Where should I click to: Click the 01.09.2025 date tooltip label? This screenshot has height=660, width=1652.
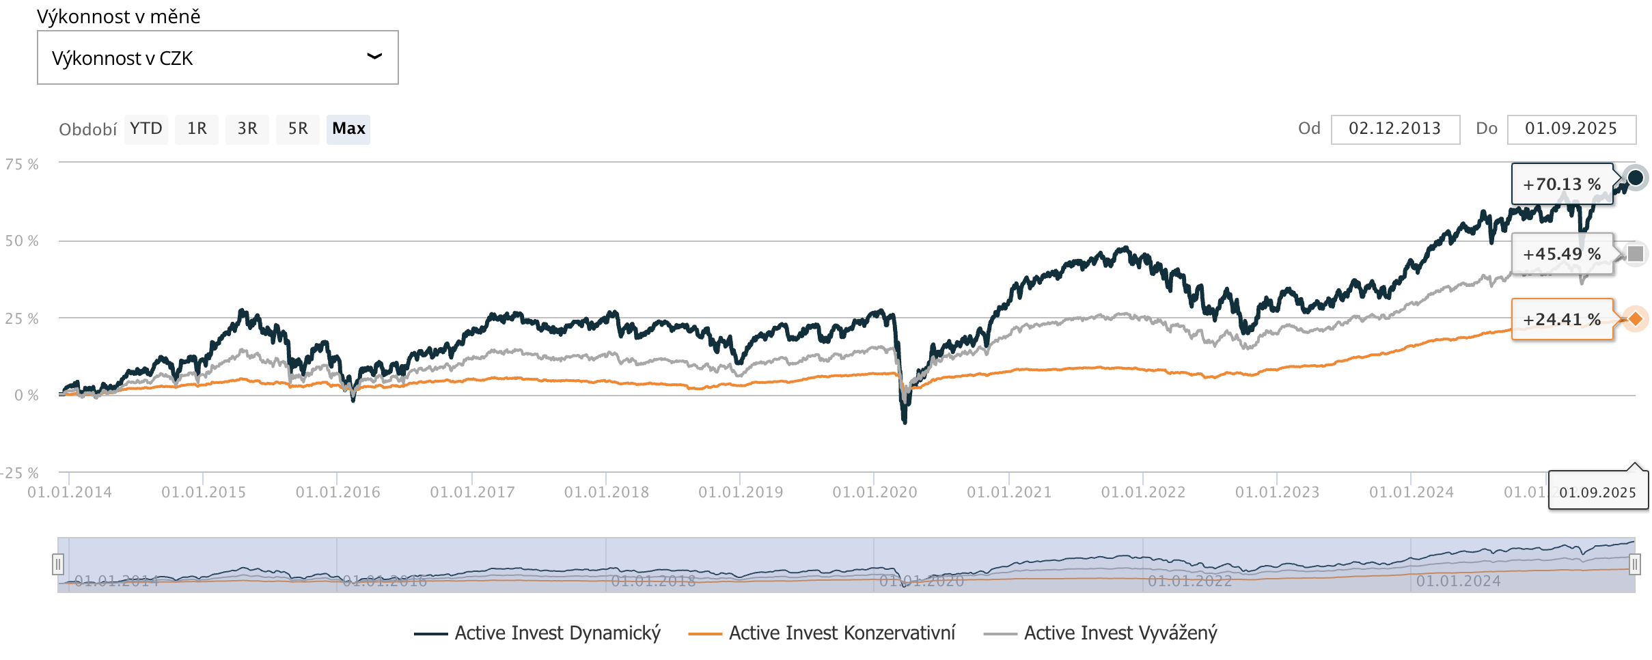1597,493
